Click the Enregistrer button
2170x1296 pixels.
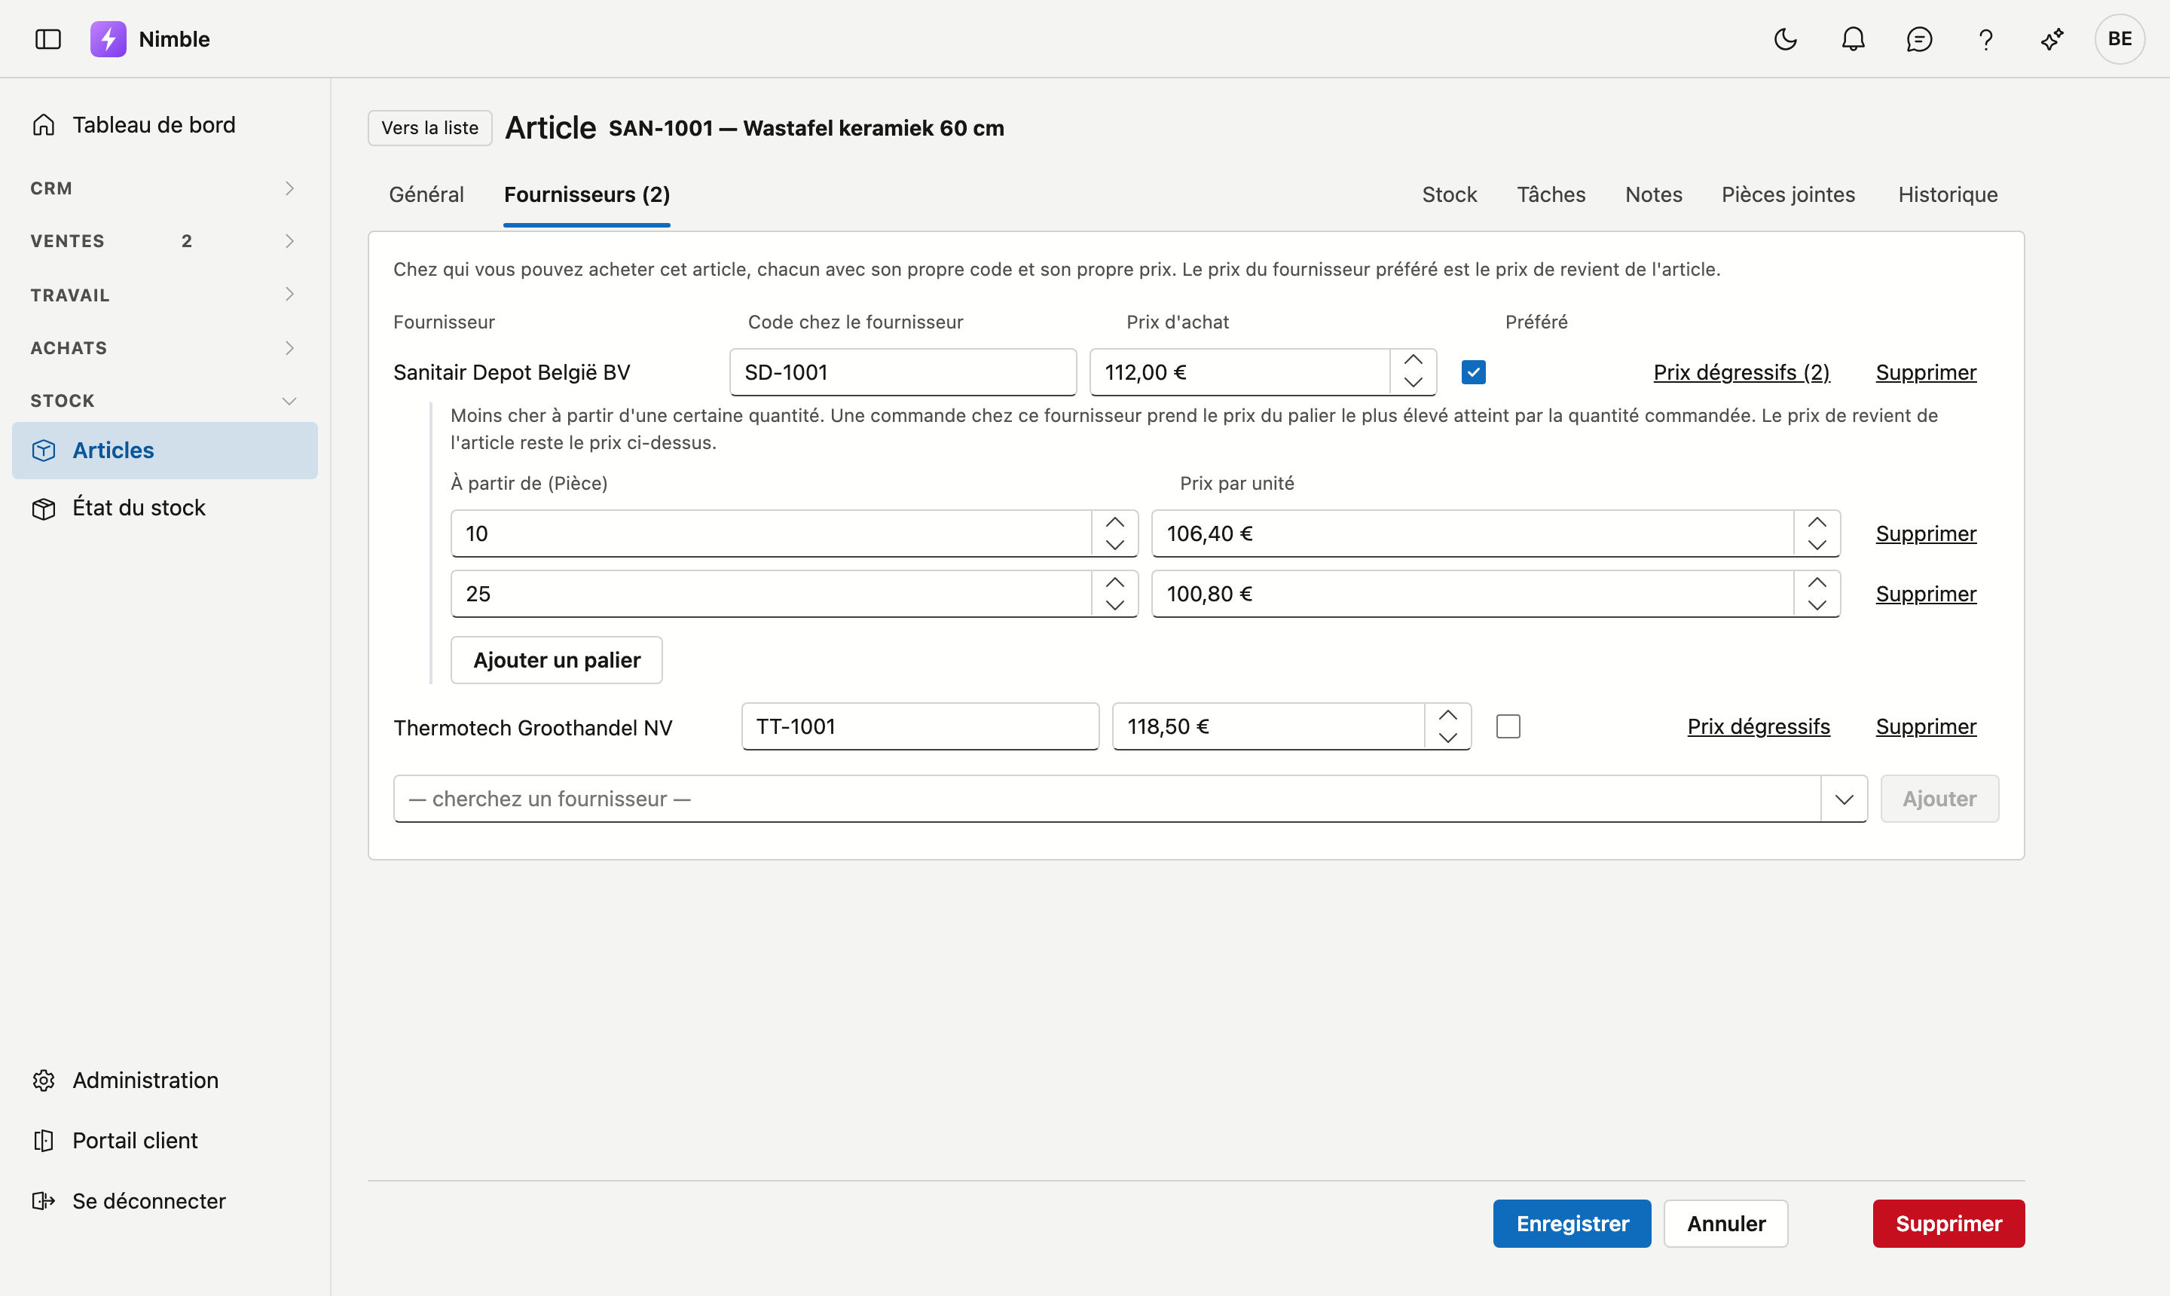[1572, 1224]
